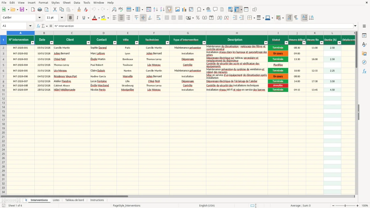This screenshot has height=208, width=370.
Task: Open the Technicien column filter dropdown
Action: [167, 43]
